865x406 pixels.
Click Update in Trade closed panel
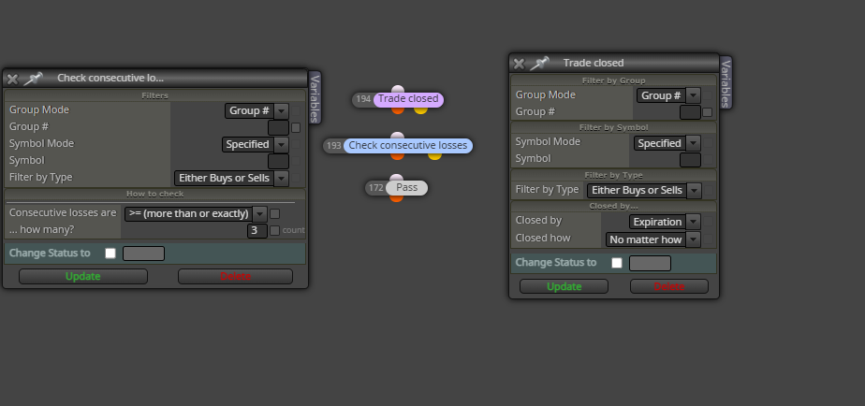pos(564,286)
